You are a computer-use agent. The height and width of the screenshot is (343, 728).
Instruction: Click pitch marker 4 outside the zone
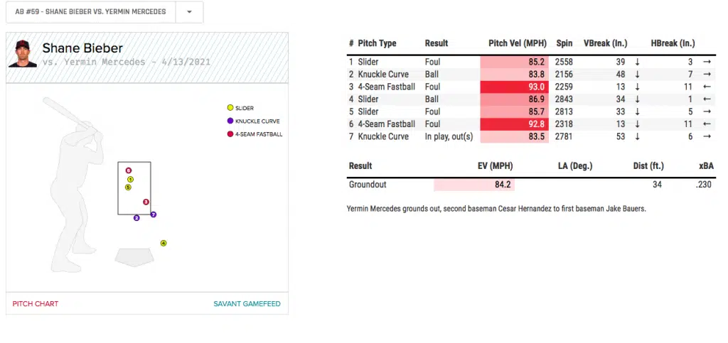[x=164, y=243]
